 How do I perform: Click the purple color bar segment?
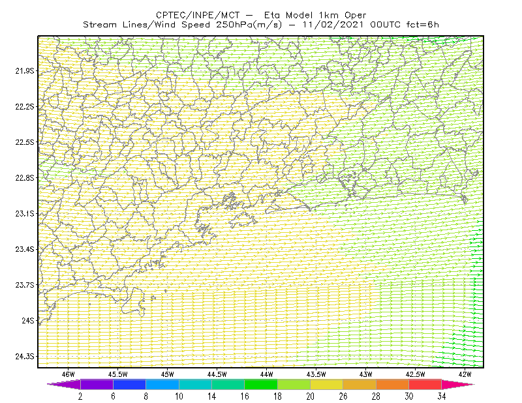[x=97, y=384]
